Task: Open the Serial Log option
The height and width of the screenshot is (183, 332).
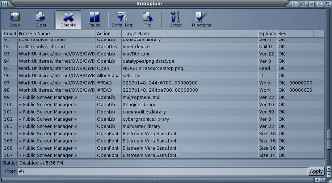Action: [122, 19]
